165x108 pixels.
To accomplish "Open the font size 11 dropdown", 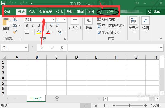I will click(x=64, y=19).
